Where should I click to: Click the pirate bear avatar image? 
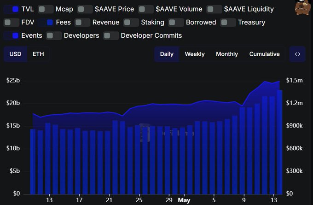[x=302, y=7]
